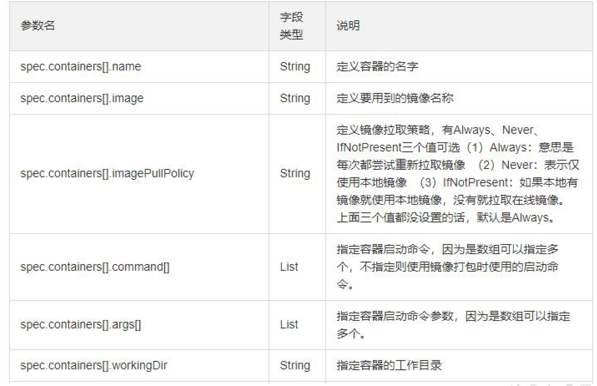Image resolution: width=597 pixels, height=386 pixels.
Task: Click List type in command[] row
Action: (x=289, y=267)
